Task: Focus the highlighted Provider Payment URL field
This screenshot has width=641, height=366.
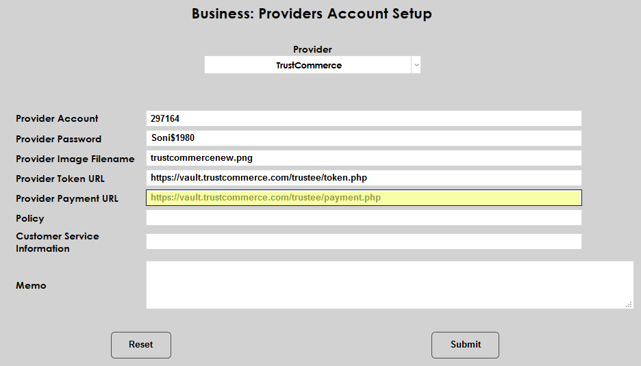Action: 364,198
